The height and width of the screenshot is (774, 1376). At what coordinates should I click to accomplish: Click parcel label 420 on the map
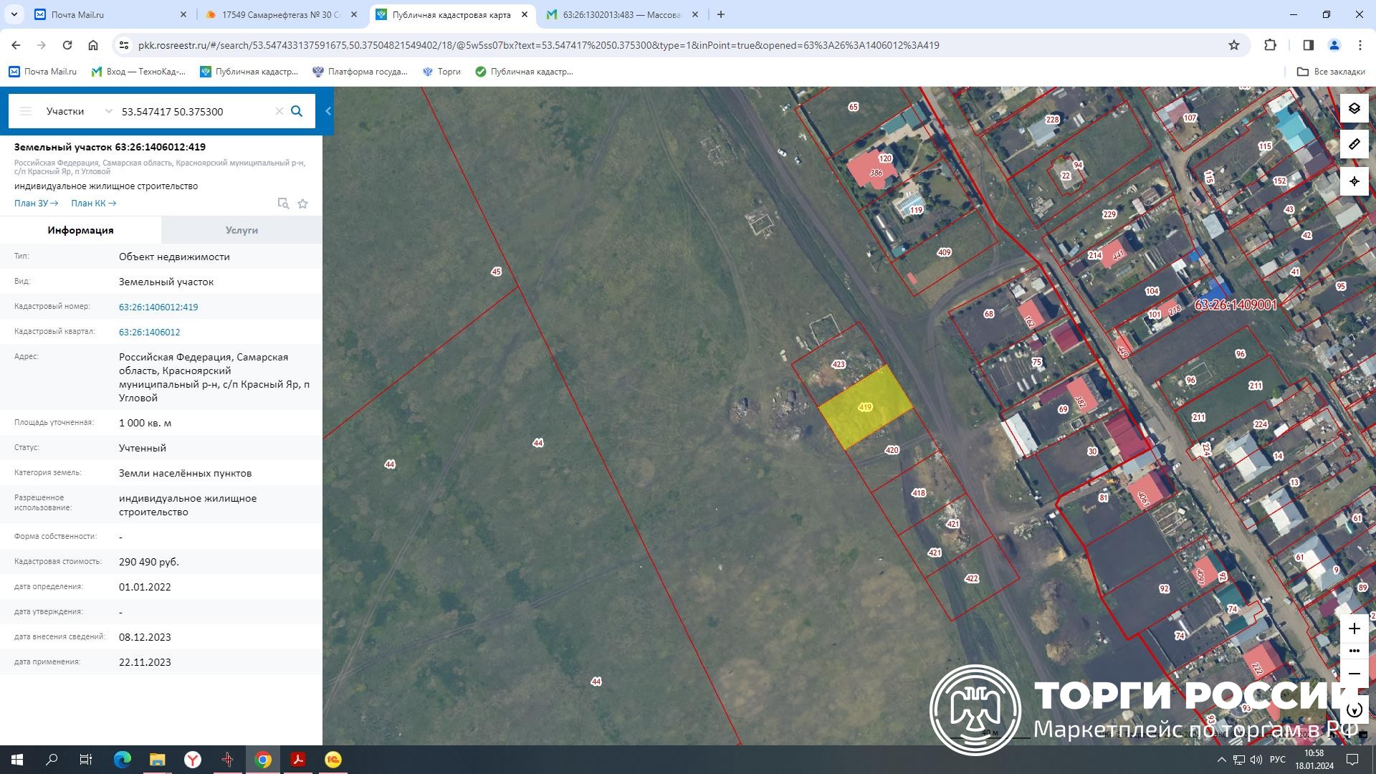[892, 450]
